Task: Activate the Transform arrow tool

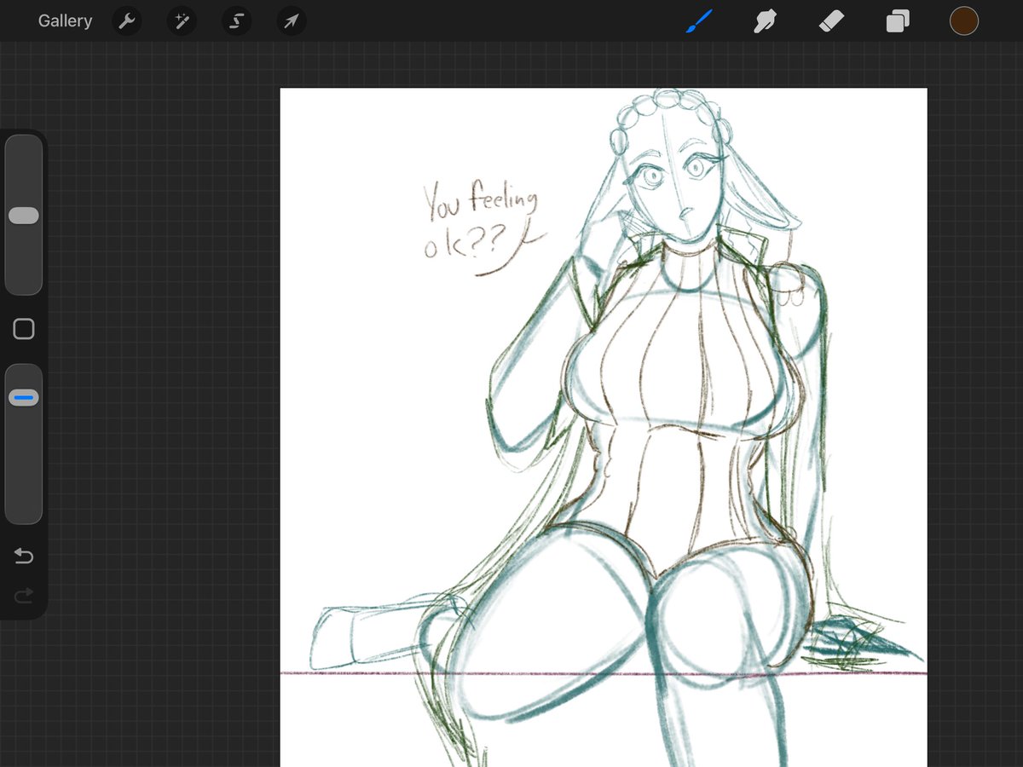Action: 291,21
